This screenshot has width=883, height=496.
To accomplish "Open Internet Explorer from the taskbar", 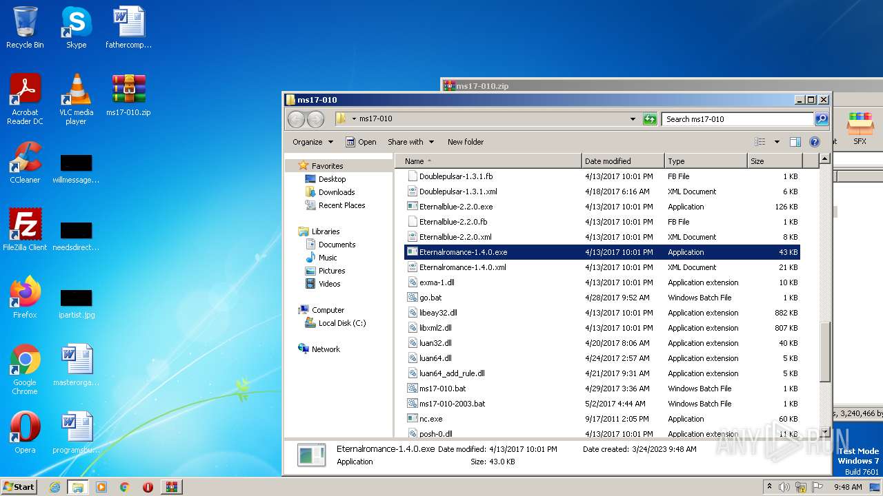I will pyautogui.click(x=54, y=487).
